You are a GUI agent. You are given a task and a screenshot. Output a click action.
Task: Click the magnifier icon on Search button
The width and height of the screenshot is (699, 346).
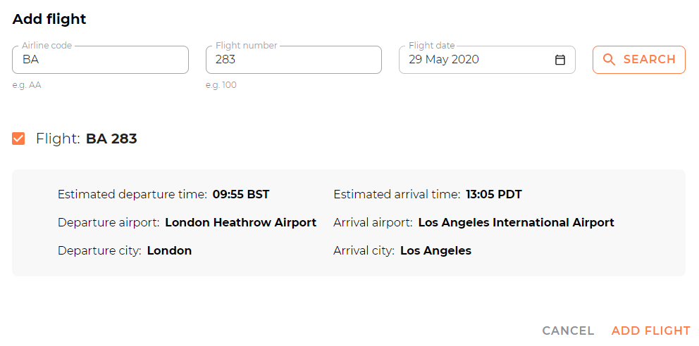(x=609, y=60)
